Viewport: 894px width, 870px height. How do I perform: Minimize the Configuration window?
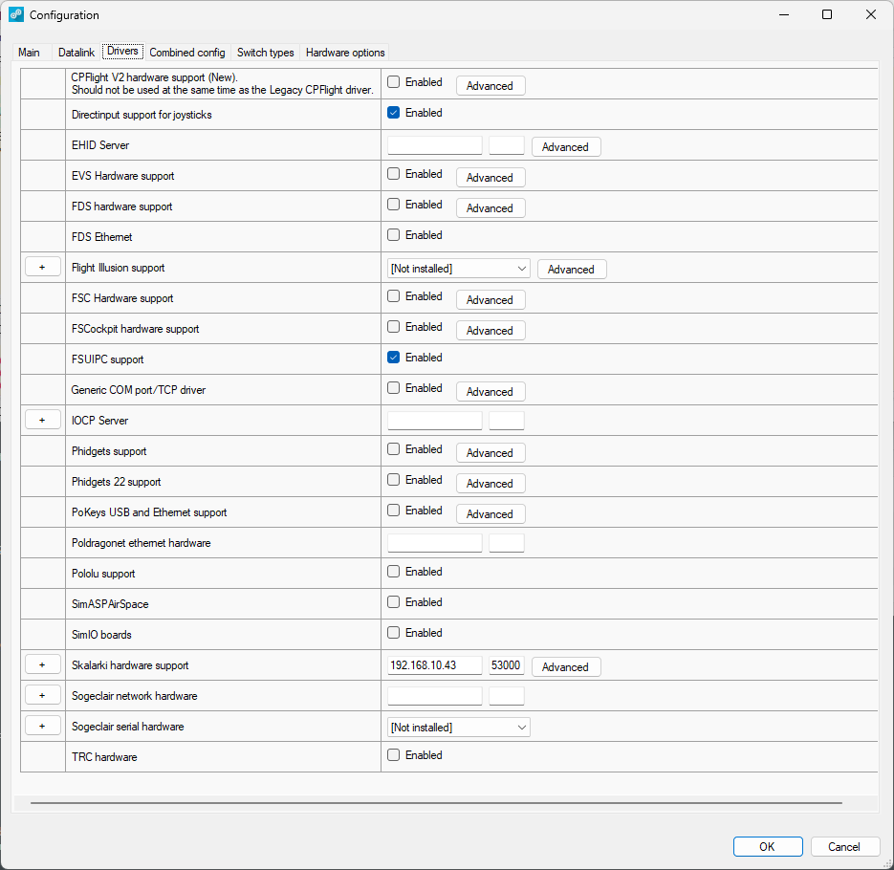coord(785,15)
